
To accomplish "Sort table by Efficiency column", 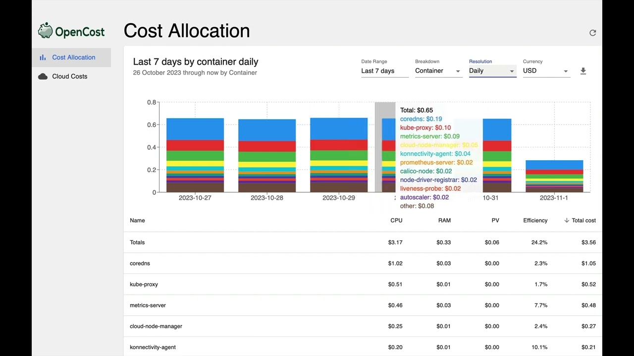I will pos(535,221).
